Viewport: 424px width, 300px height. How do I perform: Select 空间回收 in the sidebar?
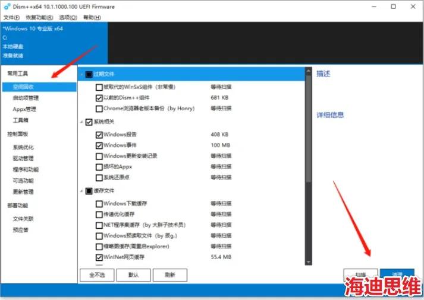point(39,87)
